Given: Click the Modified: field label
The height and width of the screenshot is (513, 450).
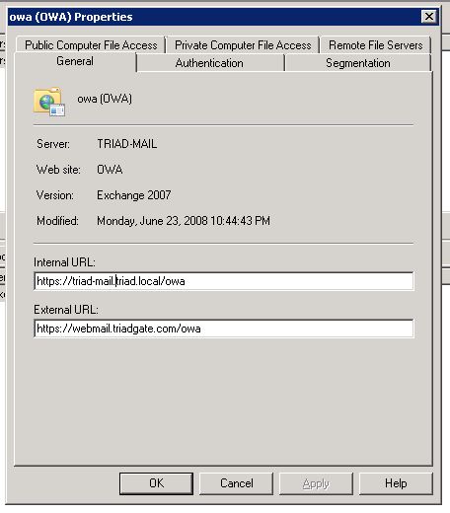Looking at the screenshot, I should point(57,221).
